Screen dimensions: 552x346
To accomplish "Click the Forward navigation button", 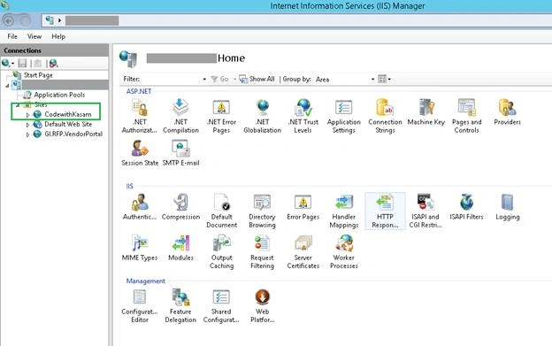I will click(x=25, y=21).
